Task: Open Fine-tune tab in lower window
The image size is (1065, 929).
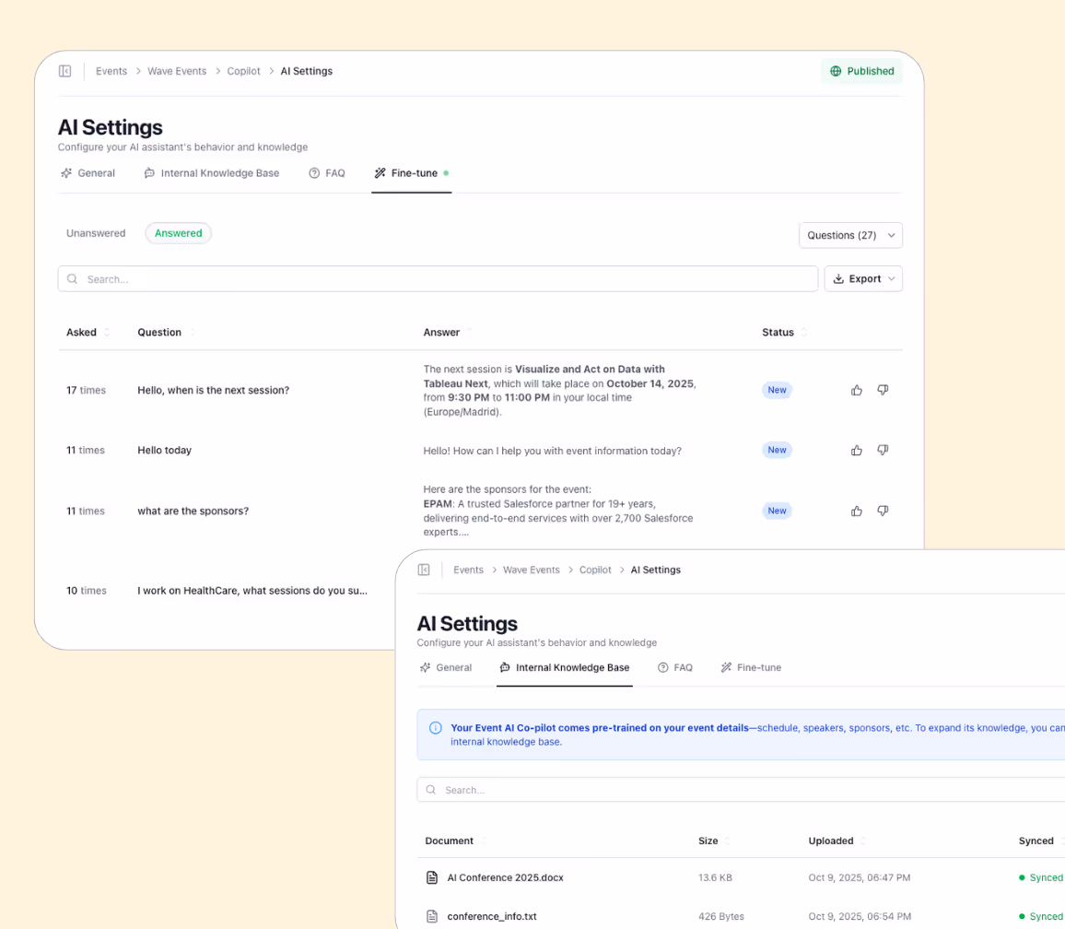Action: [751, 667]
